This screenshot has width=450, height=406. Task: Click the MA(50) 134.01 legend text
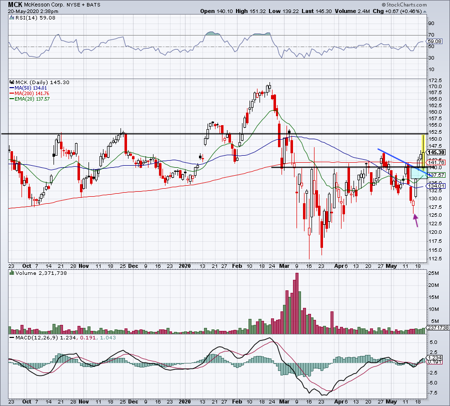point(30,88)
